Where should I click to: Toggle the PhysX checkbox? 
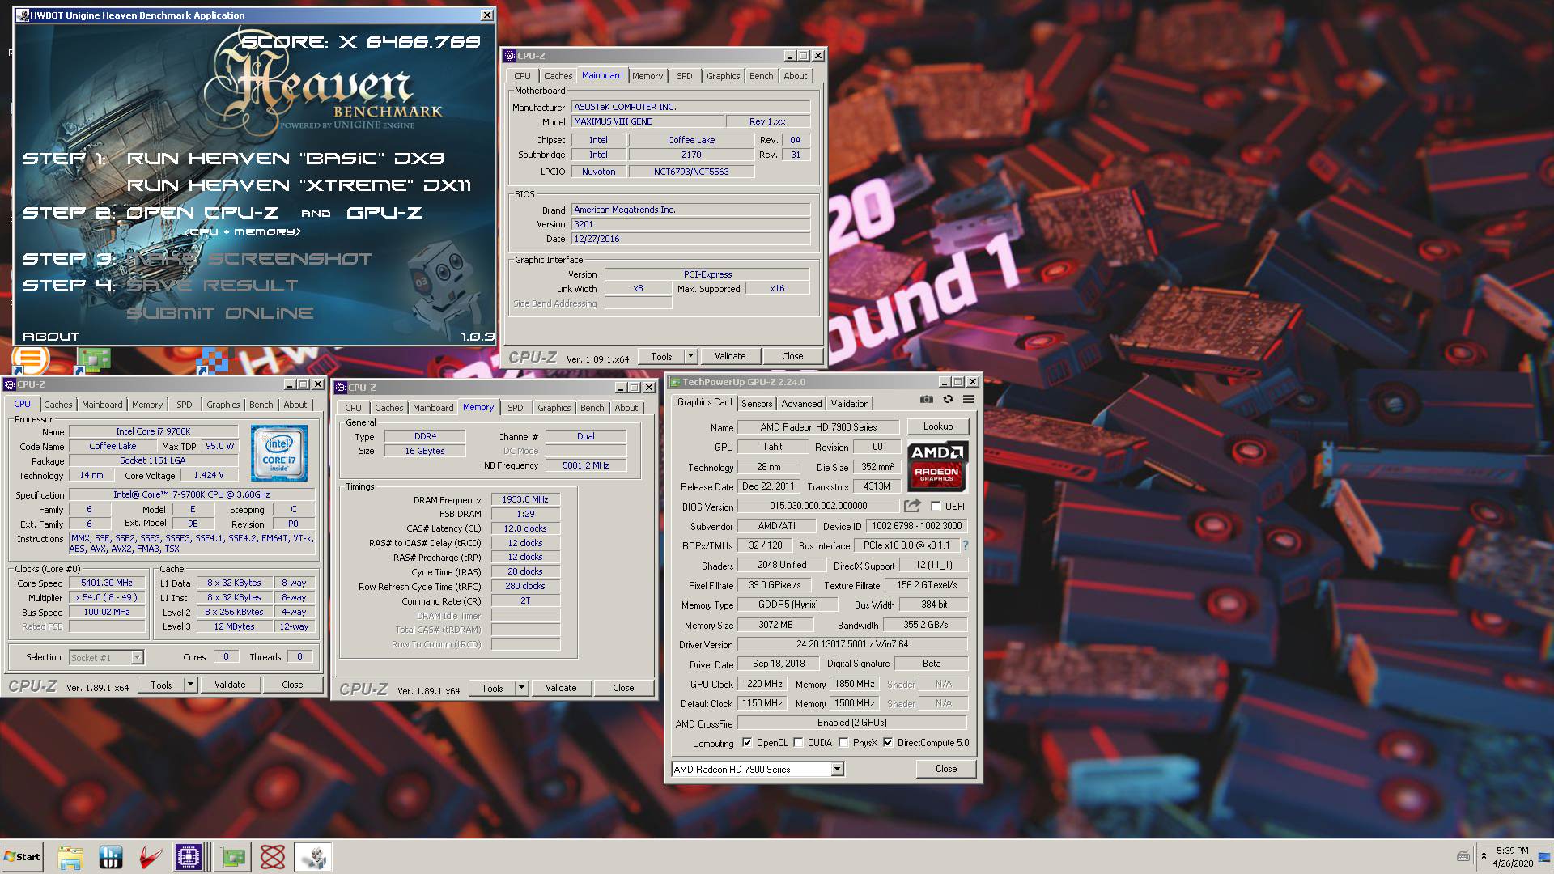point(843,743)
